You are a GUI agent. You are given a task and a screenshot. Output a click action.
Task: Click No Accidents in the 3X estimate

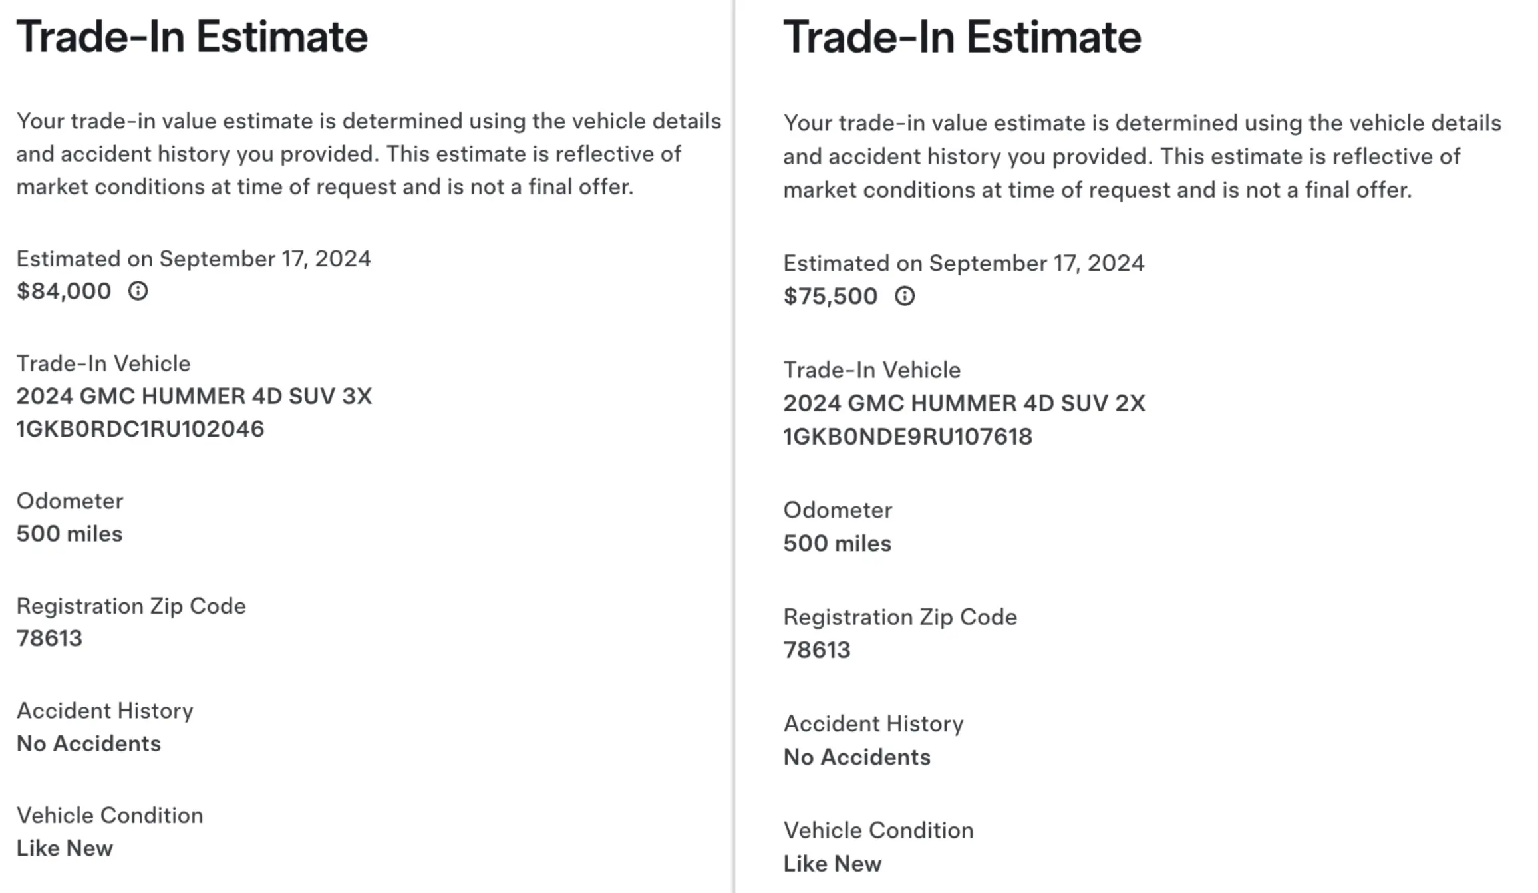(88, 743)
